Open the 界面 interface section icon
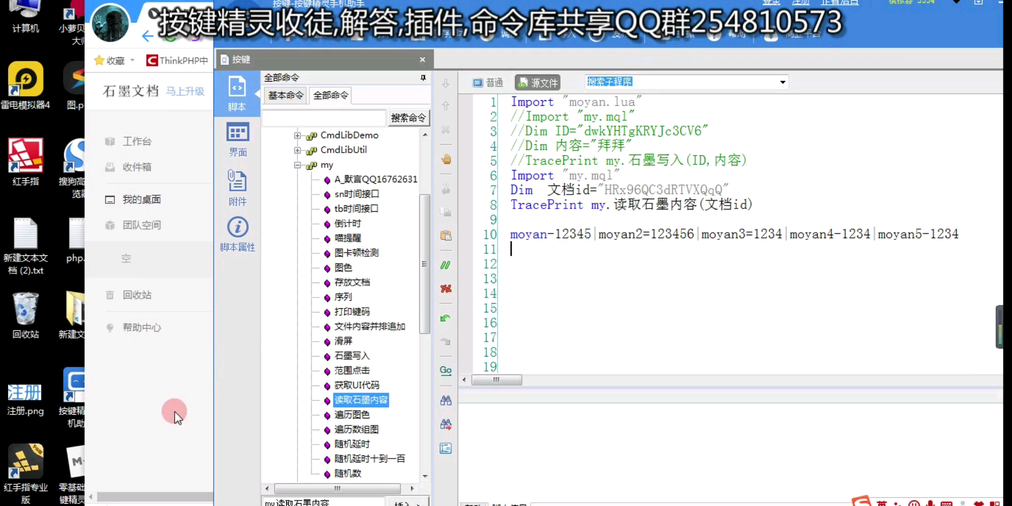The image size is (1012, 506). tap(237, 139)
